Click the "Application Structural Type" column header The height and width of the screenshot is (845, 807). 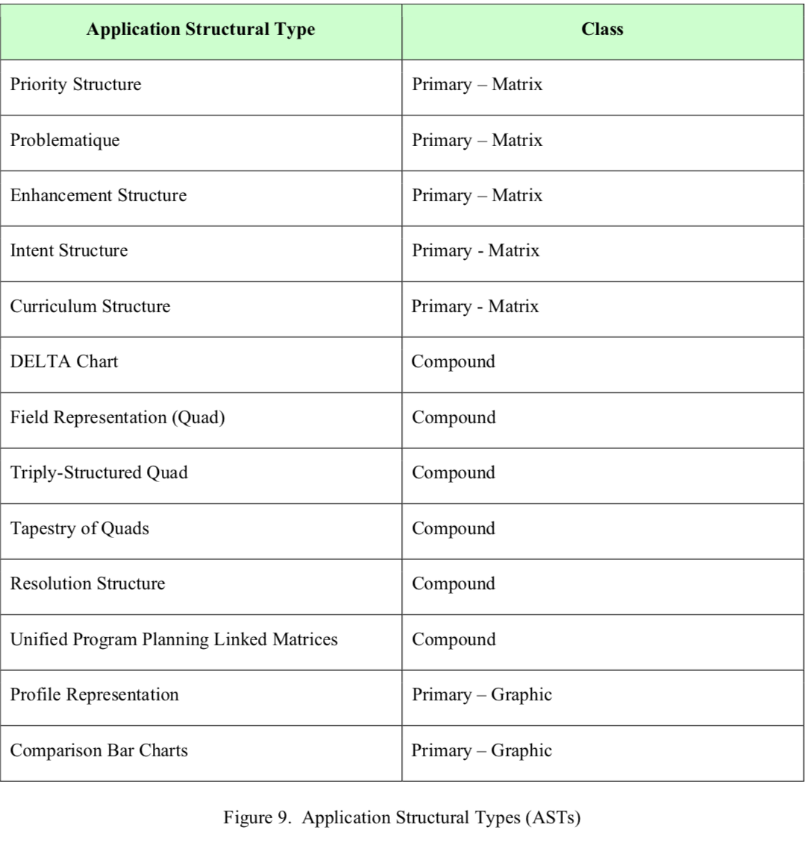[201, 31]
